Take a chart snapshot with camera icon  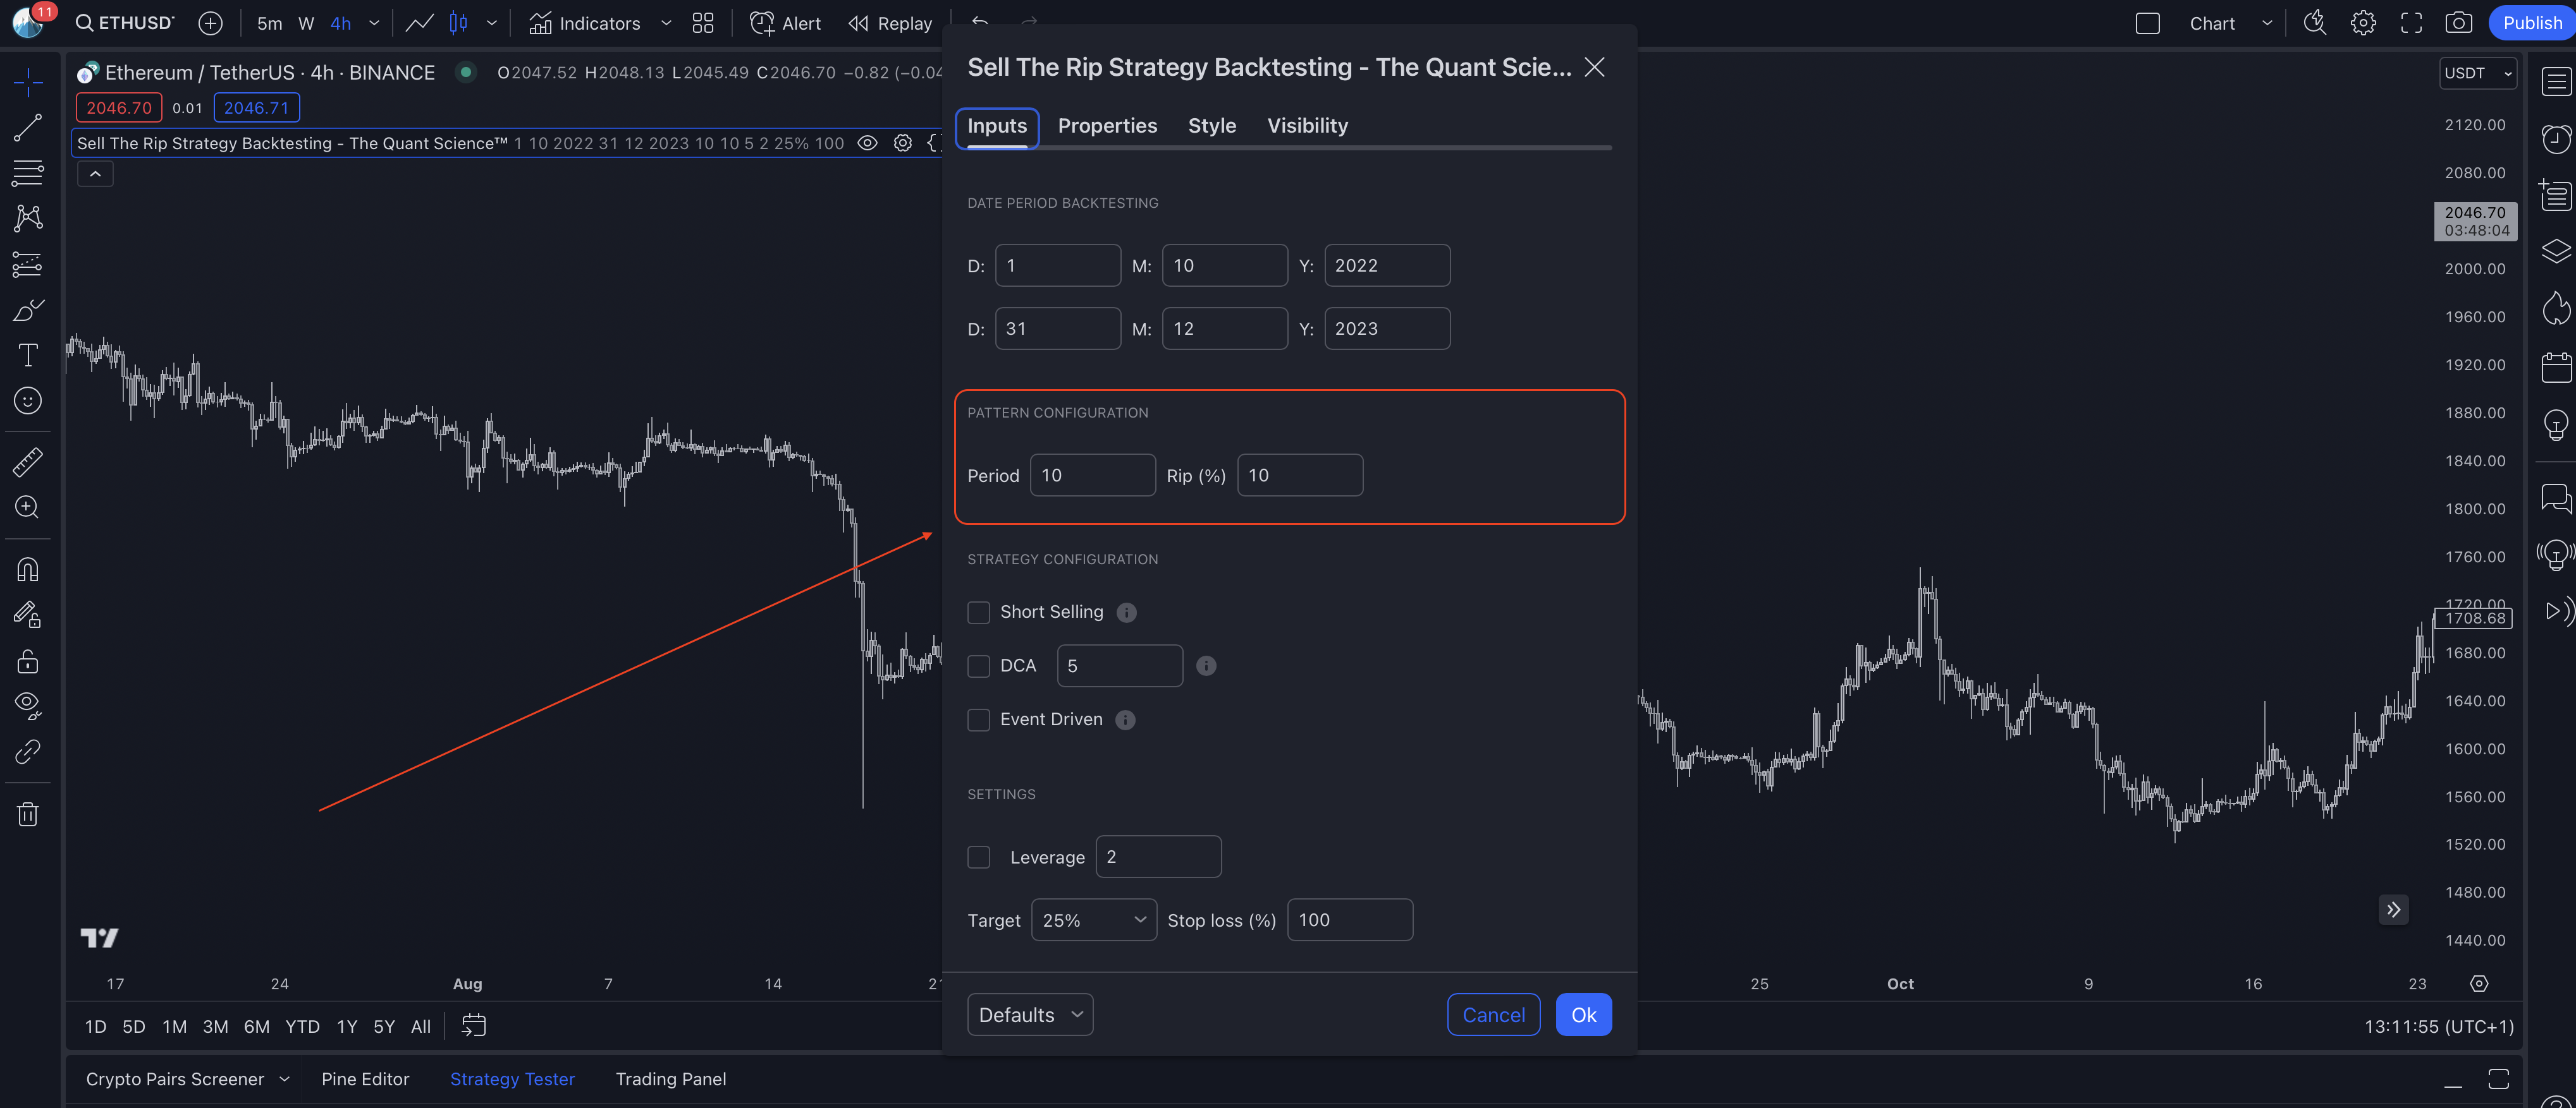tap(2458, 23)
